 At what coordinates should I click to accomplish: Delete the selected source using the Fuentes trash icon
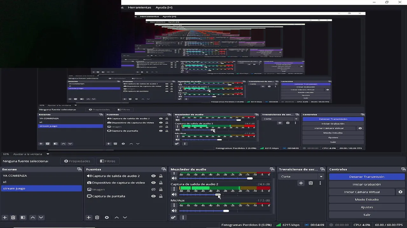tap(97, 218)
